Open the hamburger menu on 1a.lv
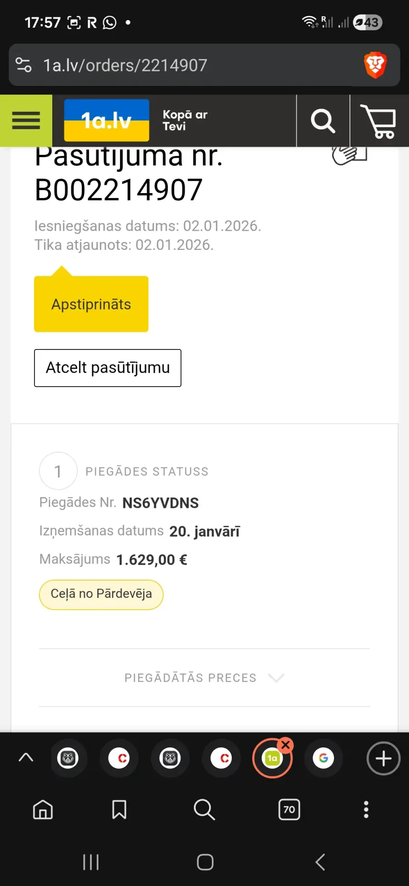409x886 pixels. click(x=26, y=121)
